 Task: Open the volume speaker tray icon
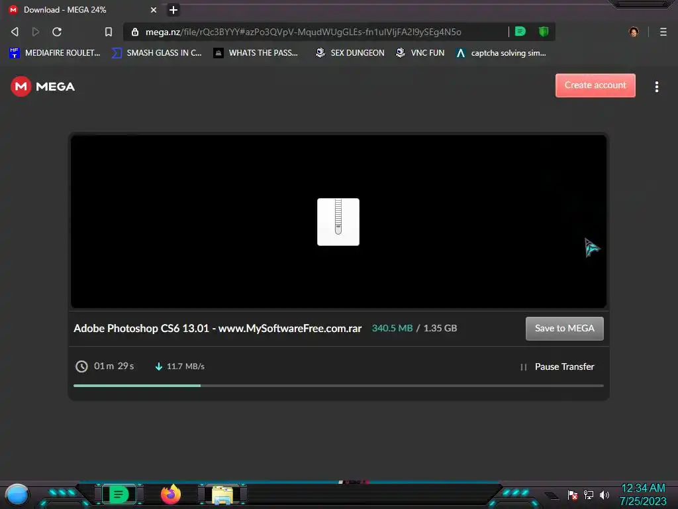point(604,494)
